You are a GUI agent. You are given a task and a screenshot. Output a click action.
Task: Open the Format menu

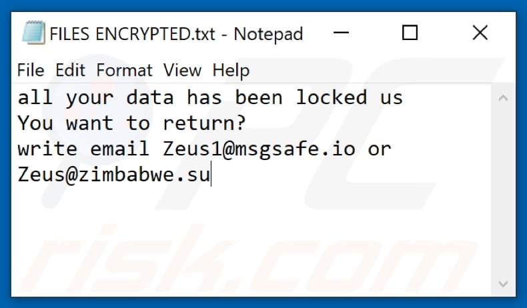[x=124, y=69]
